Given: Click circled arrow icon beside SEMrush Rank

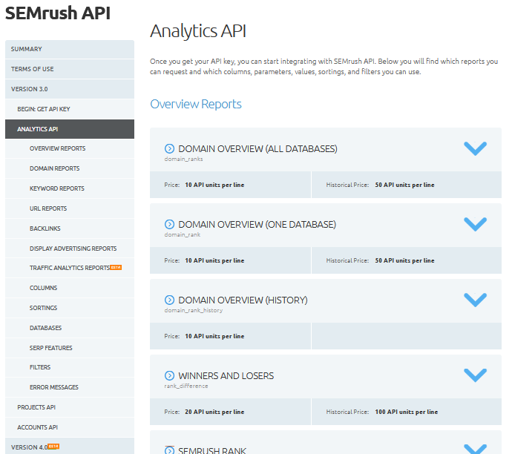Looking at the screenshot, I should (169, 450).
